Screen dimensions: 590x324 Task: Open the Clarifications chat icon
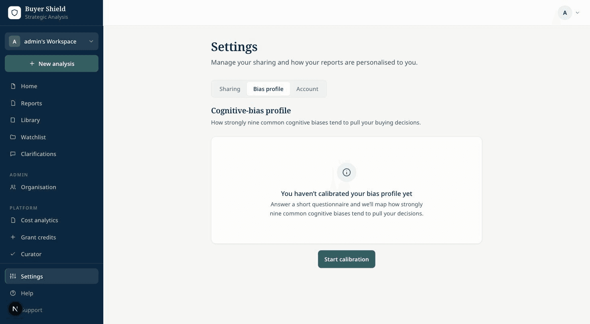coord(13,154)
